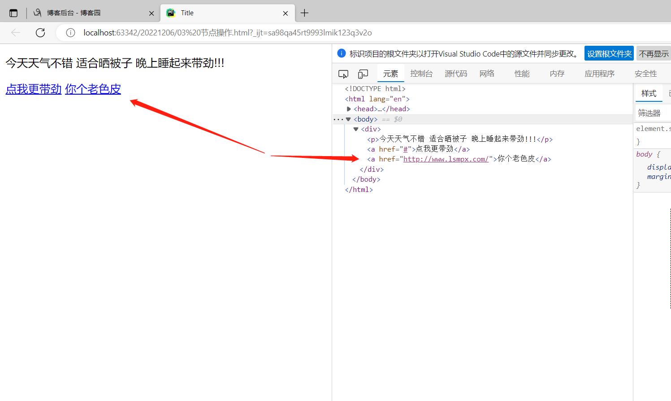The image size is (671, 401).
Task: Expand the head element node
Action: pyautogui.click(x=349, y=109)
